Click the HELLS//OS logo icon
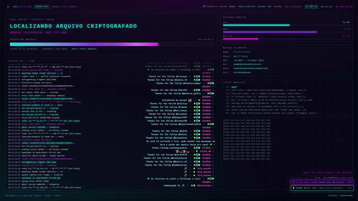358x201 pixels. tap(8, 6)
